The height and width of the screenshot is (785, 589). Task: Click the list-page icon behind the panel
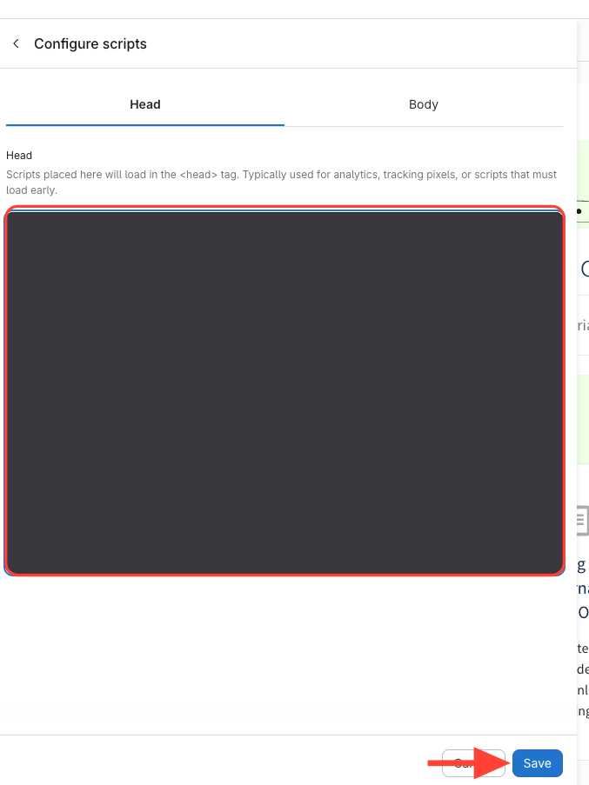(x=581, y=519)
